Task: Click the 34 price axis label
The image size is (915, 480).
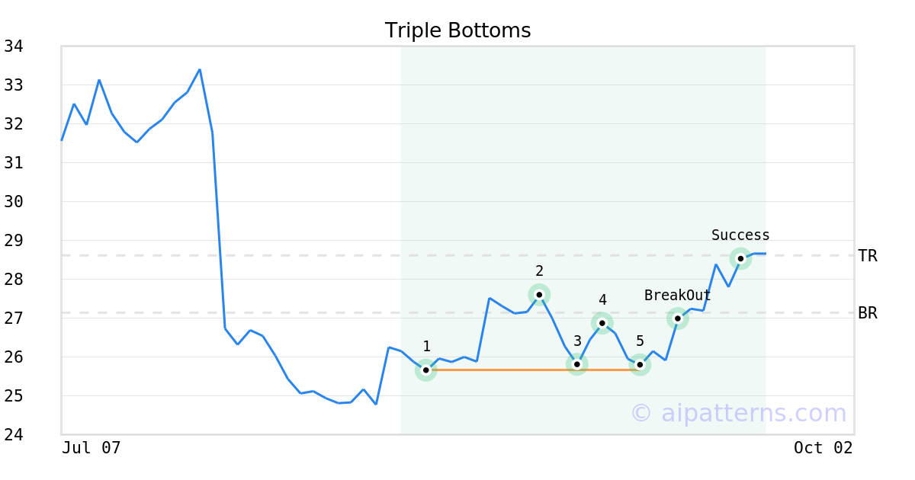Action: [14, 46]
